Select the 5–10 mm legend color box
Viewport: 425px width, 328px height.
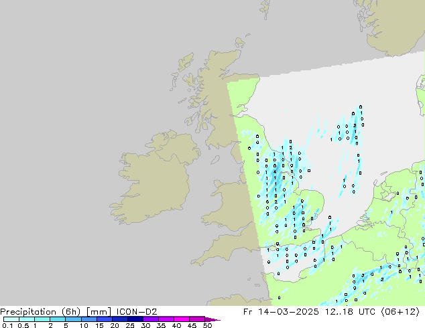pyautogui.click(x=73, y=319)
